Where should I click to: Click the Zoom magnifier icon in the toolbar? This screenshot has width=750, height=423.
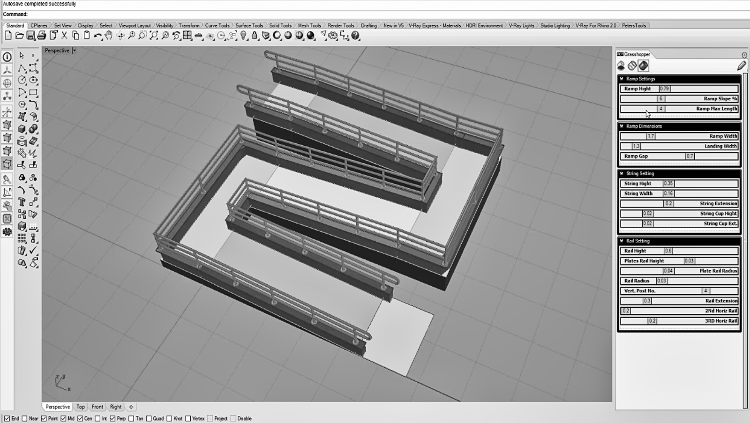click(x=131, y=35)
